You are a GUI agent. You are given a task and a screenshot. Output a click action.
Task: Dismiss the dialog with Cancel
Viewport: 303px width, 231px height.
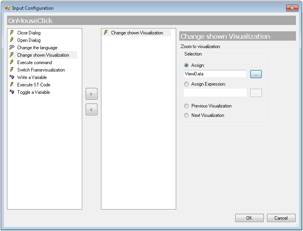[x=281, y=218]
